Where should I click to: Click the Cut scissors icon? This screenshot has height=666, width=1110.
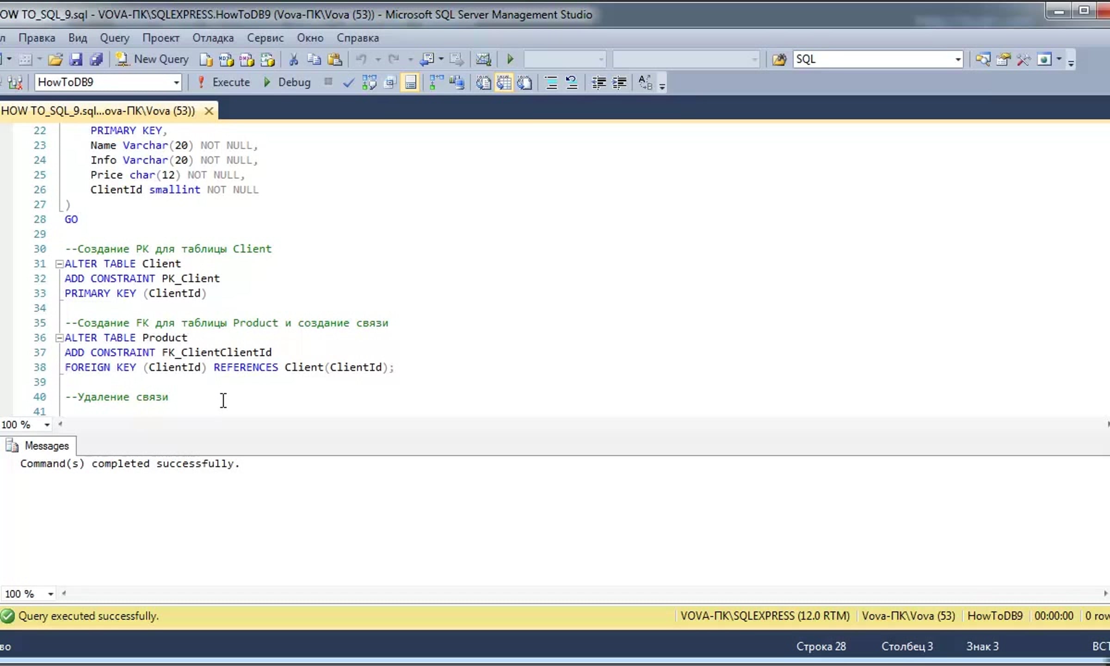tap(293, 59)
